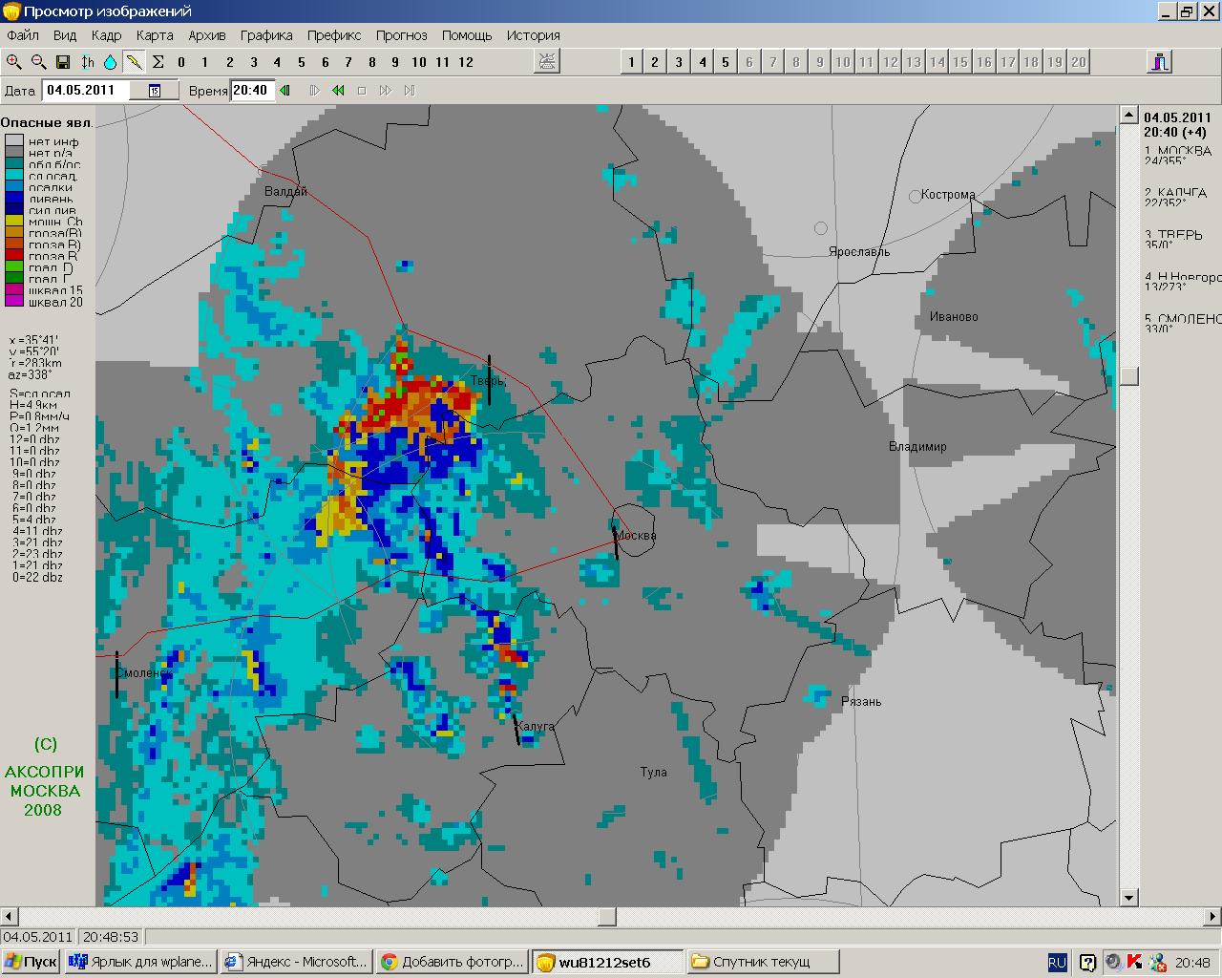Click the Время time input field
1222x978 pixels.
(250, 91)
